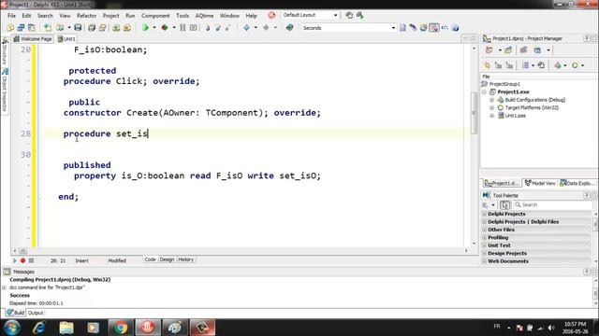Expand Target Platforms (Win32) node
Screen dimensions: 599x336
(x=492, y=108)
